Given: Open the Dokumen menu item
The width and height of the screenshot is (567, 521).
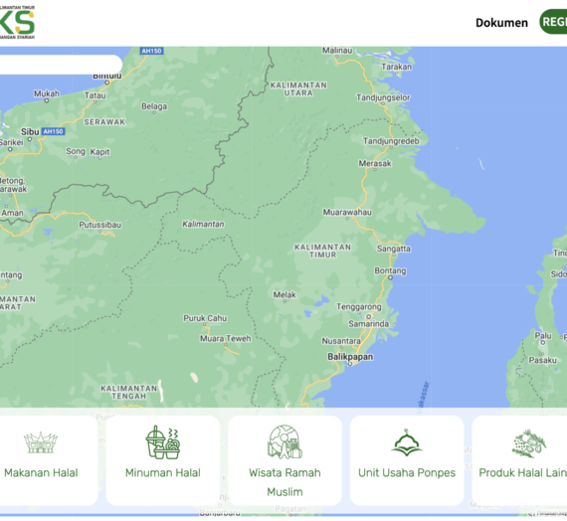Looking at the screenshot, I should click(x=501, y=23).
